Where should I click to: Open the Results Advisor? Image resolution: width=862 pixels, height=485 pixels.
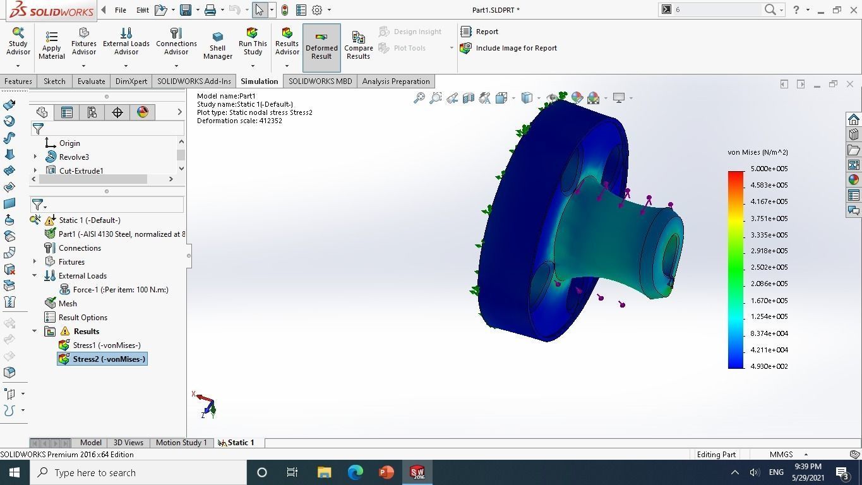click(287, 42)
